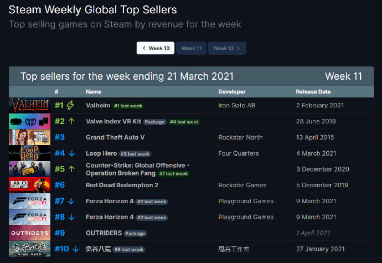Open Red Dead Redemption 2 title link
The image size is (382, 263).
[122, 185]
